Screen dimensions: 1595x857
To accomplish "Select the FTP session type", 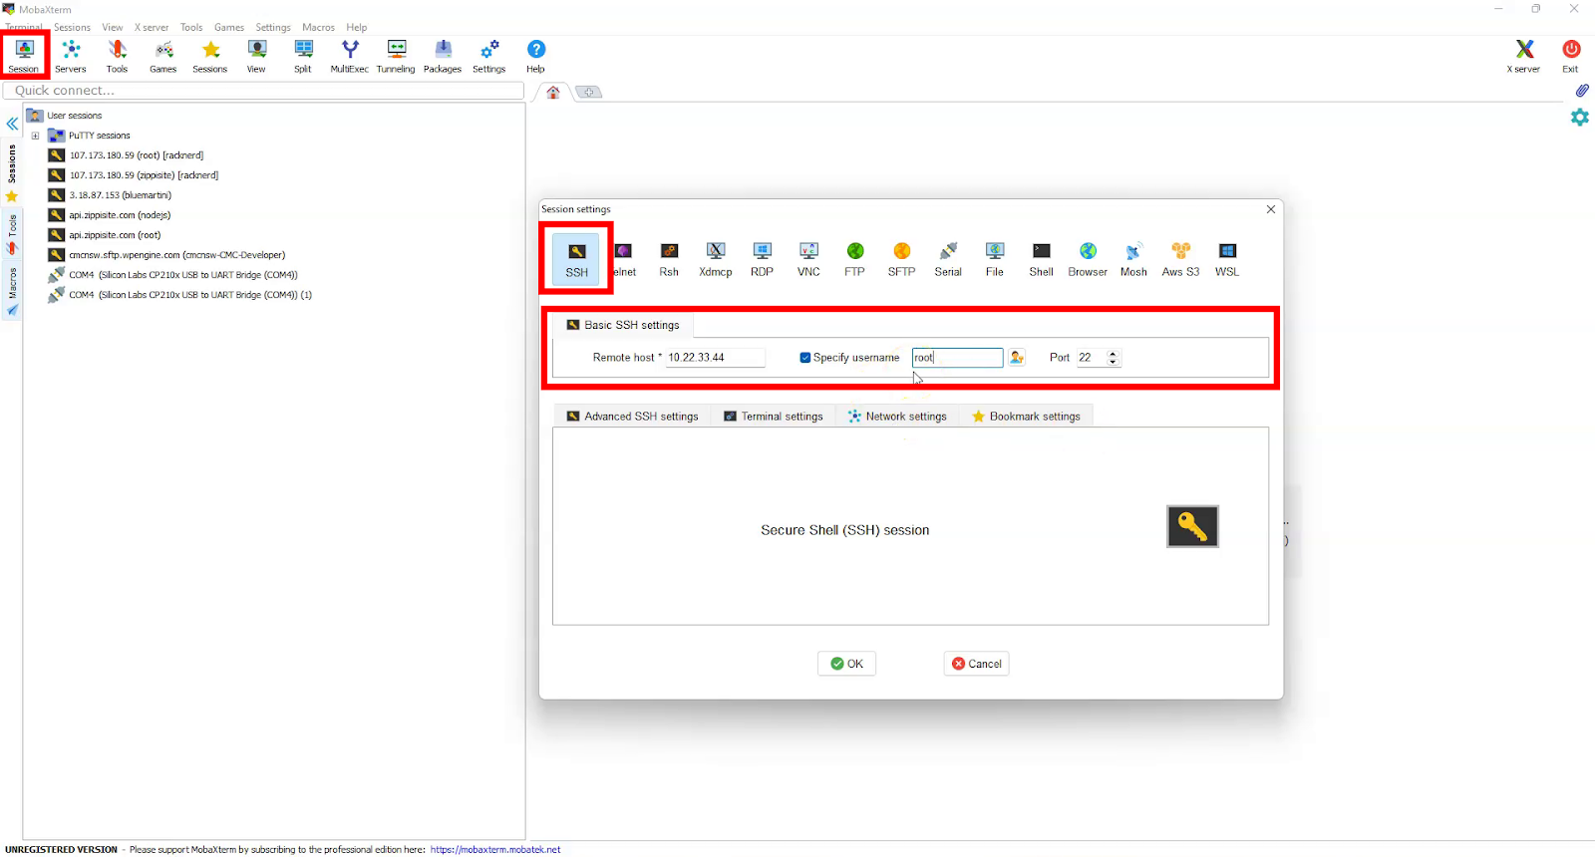I will 855,259.
